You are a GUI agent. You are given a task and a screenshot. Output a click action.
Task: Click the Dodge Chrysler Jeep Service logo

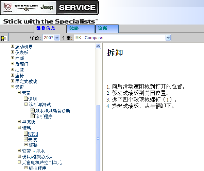(x=49, y=7)
